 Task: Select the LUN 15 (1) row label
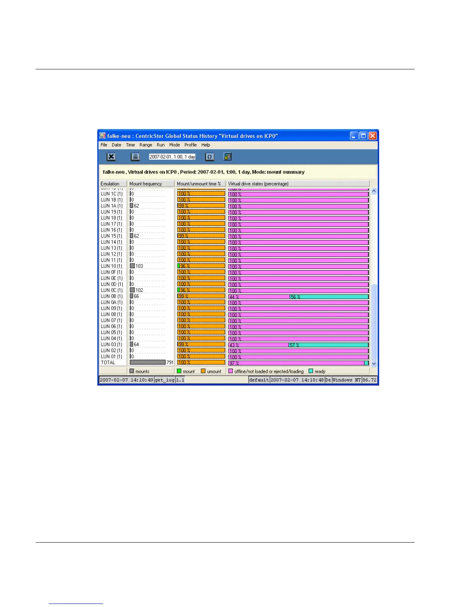click(x=112, y=236)
